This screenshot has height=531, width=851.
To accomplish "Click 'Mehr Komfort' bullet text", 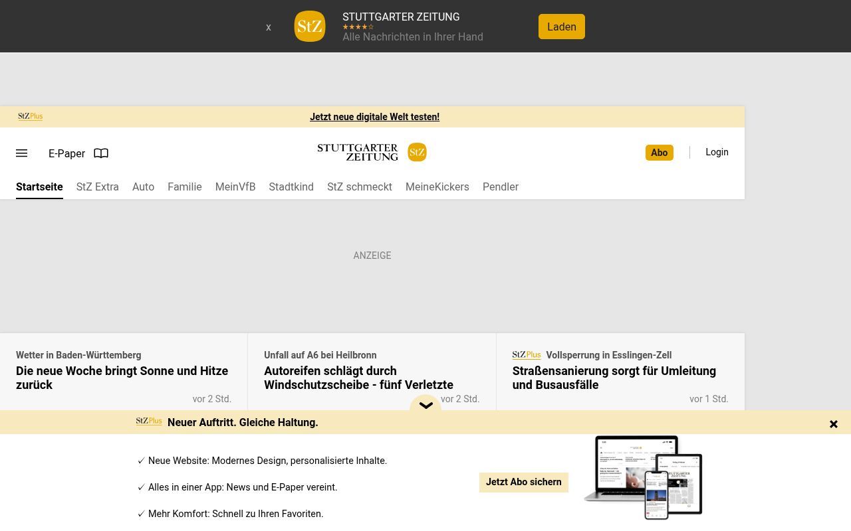I will pos(235,514).
